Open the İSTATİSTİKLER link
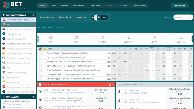Screen dimensions: 194x109 [x=65, y=17]
